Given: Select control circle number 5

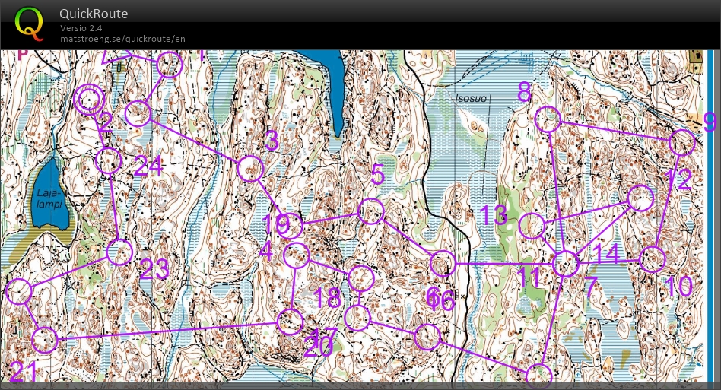Looking at the screenshot, I should (x=370, y=211).
